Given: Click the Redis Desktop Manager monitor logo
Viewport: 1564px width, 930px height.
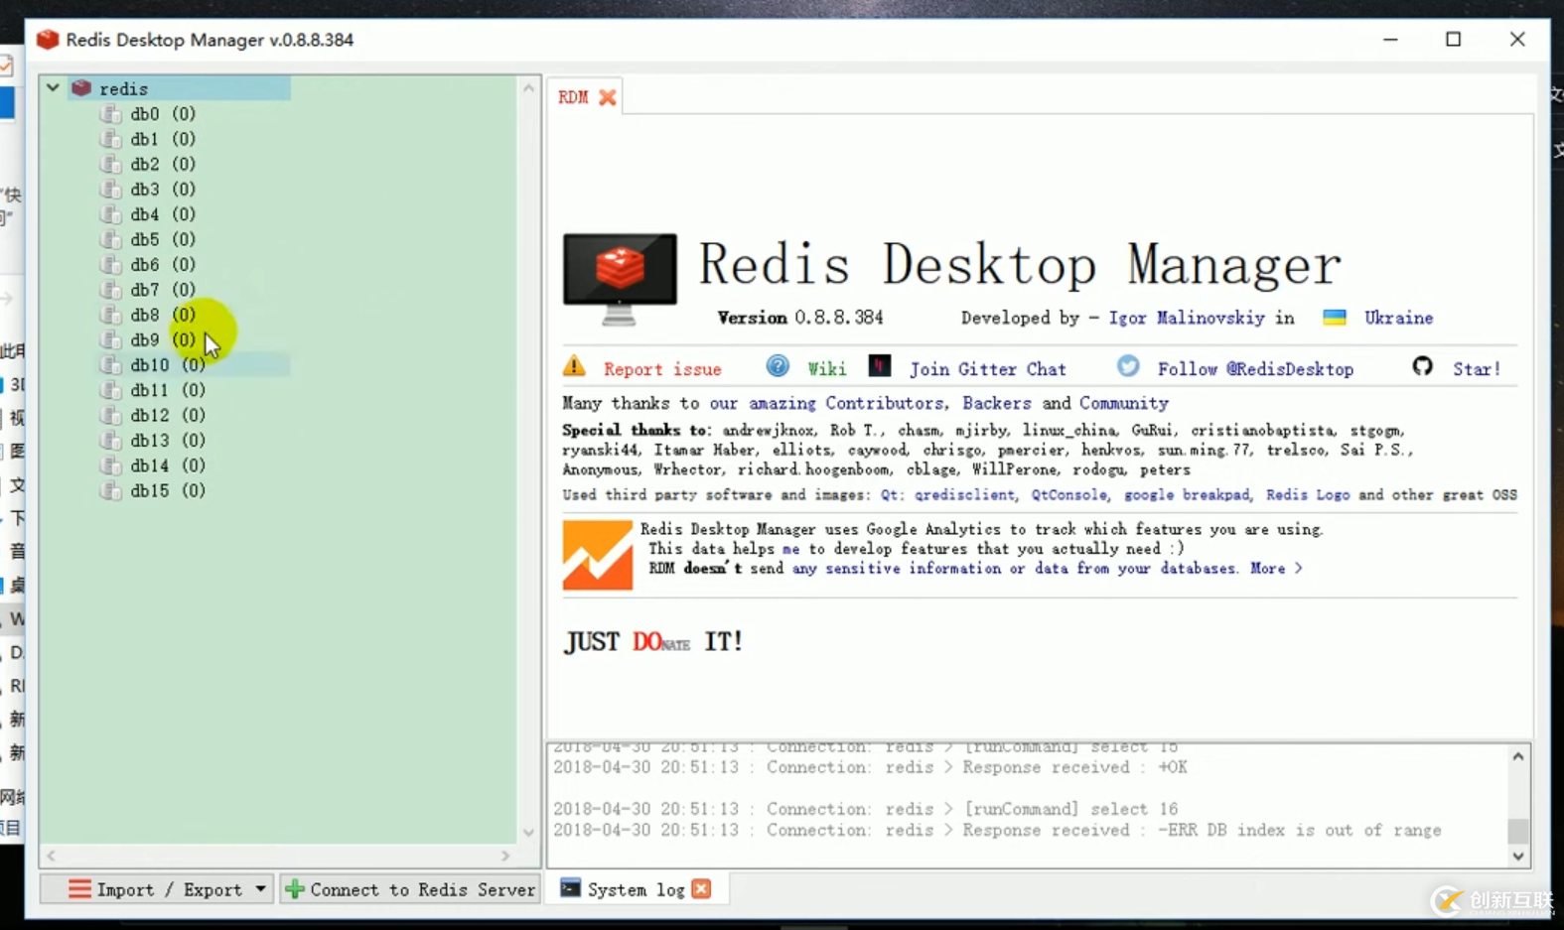Looking at the screenshot, I should click(x=620, y=279).
